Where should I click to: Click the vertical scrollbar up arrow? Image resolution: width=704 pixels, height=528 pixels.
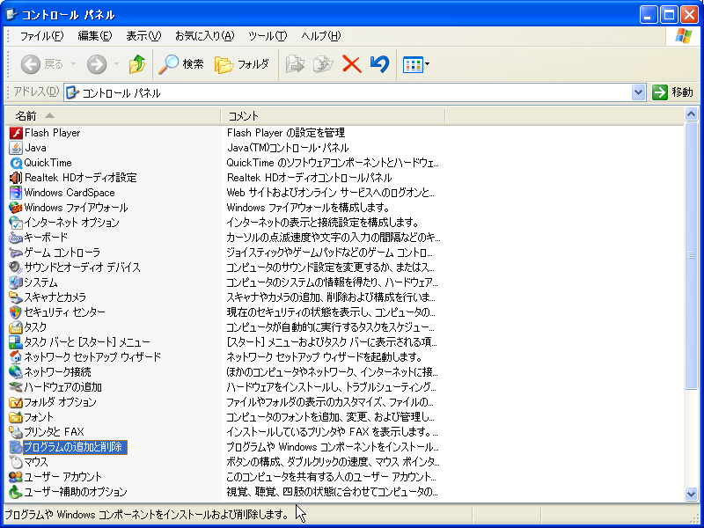692,114
